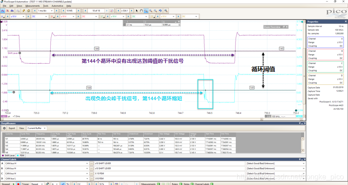This screenshot has height=185, width=348.
Task: Click Channel C options button
Action: tap(102, 17)
